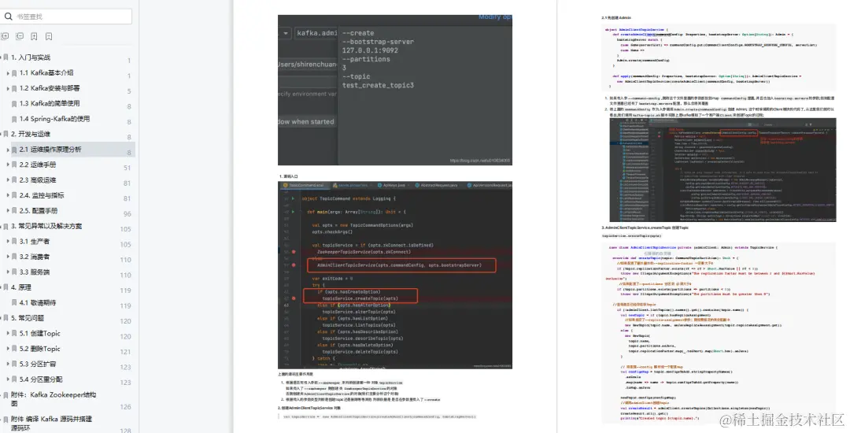Expand the 5.1 创建Topic arrow
Image resolution: width=850 pixels, height=433 pixels.
(8, 334)
